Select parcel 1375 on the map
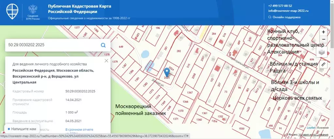The height and width of the screenshot is (139, 334). coord(151,91)
